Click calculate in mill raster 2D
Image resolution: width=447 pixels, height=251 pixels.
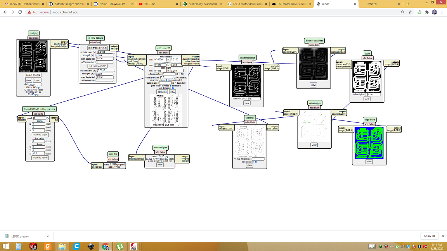point(162,92)
